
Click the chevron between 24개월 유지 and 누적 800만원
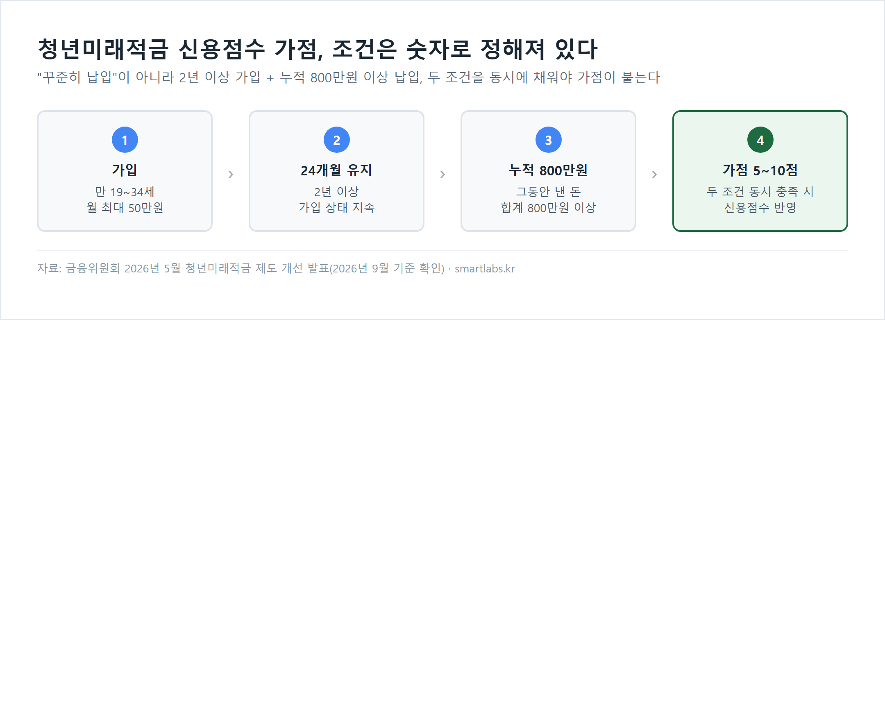(x=442, y=175)
